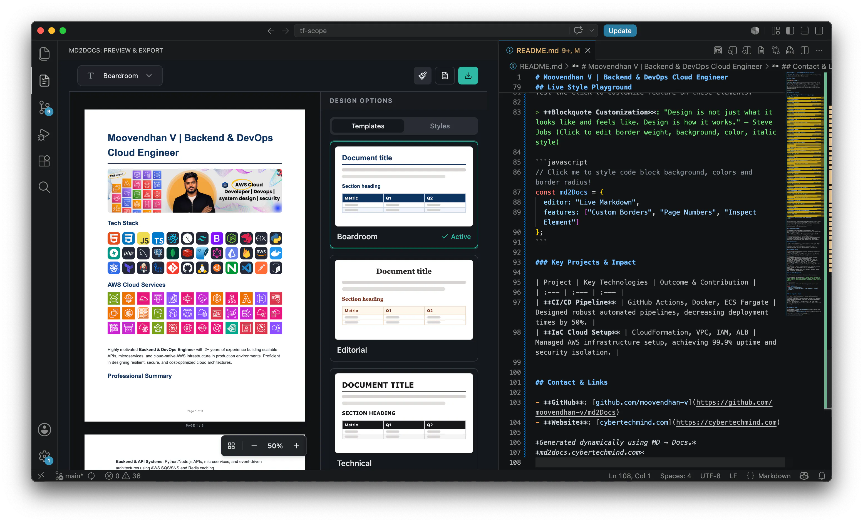The image size is (863, 523).
Task: Click the document preview button in toolbar
Action: click(445, 76)
